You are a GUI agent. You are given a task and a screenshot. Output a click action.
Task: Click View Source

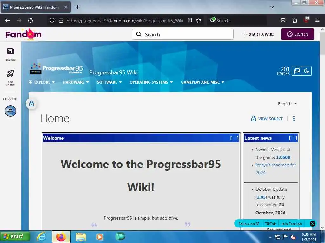click(x=267, y=119)
